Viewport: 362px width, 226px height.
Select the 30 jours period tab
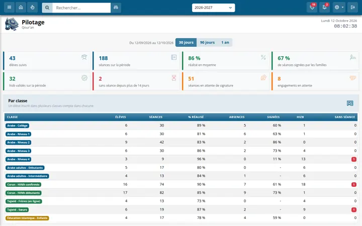186,42
